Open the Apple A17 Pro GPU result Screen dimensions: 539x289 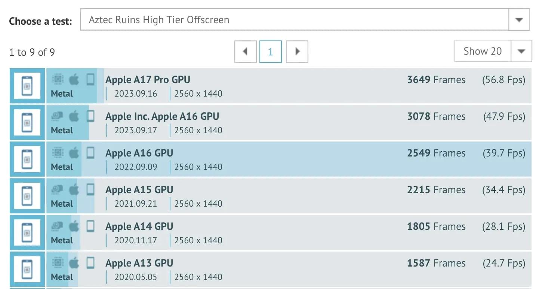click(148, 80)
